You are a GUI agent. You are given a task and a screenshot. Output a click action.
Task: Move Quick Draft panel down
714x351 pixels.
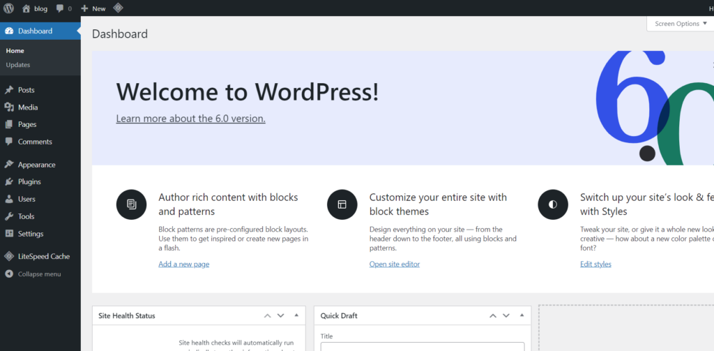506,315
